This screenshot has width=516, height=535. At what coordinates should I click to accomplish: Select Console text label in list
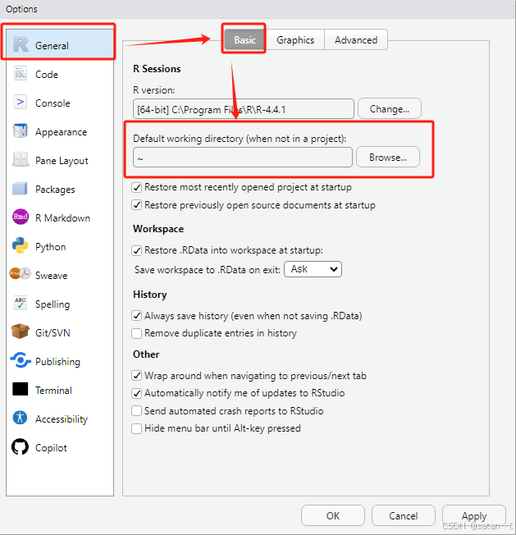[x=53, y=103]
